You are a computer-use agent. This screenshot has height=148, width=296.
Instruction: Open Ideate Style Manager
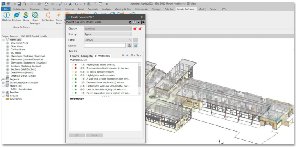point(35,18)
